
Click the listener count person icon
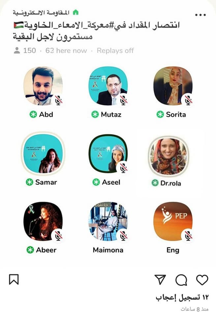point(17,50)
